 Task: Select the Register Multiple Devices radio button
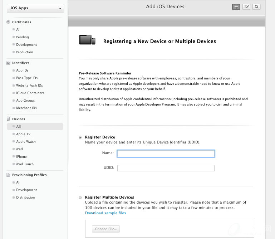(x=80, y=197)
